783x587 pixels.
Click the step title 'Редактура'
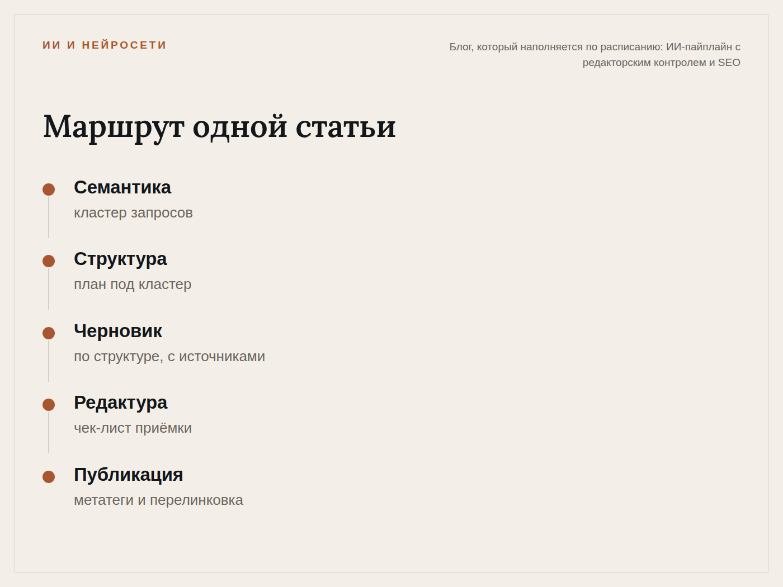click(x=121, y=403)
